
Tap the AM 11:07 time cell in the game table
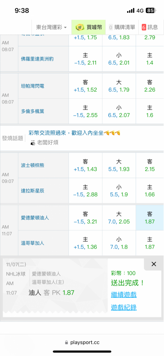pos(9,230)
